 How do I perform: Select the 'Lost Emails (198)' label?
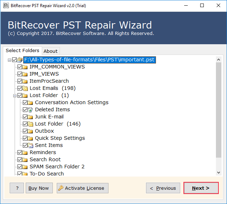click(x=53, y=88)
